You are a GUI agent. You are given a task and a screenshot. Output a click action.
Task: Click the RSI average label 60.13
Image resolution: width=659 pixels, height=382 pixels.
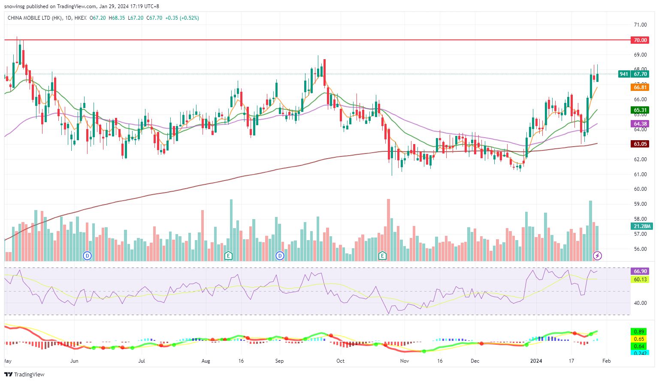(x=640, y=280)
